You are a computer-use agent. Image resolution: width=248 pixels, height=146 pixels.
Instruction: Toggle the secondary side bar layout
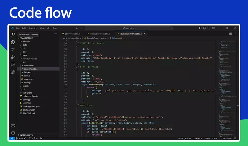[209, 28]
